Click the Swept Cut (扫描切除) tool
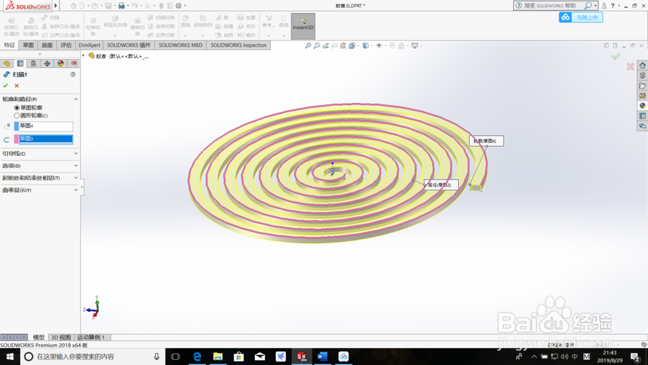The width and height of the screenshot is (648, 365). 161,18
